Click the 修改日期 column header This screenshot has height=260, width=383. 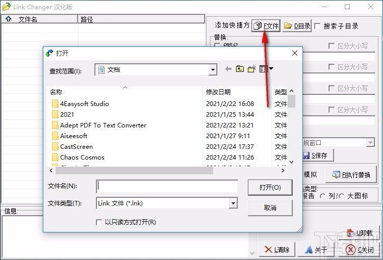[237, 92]
